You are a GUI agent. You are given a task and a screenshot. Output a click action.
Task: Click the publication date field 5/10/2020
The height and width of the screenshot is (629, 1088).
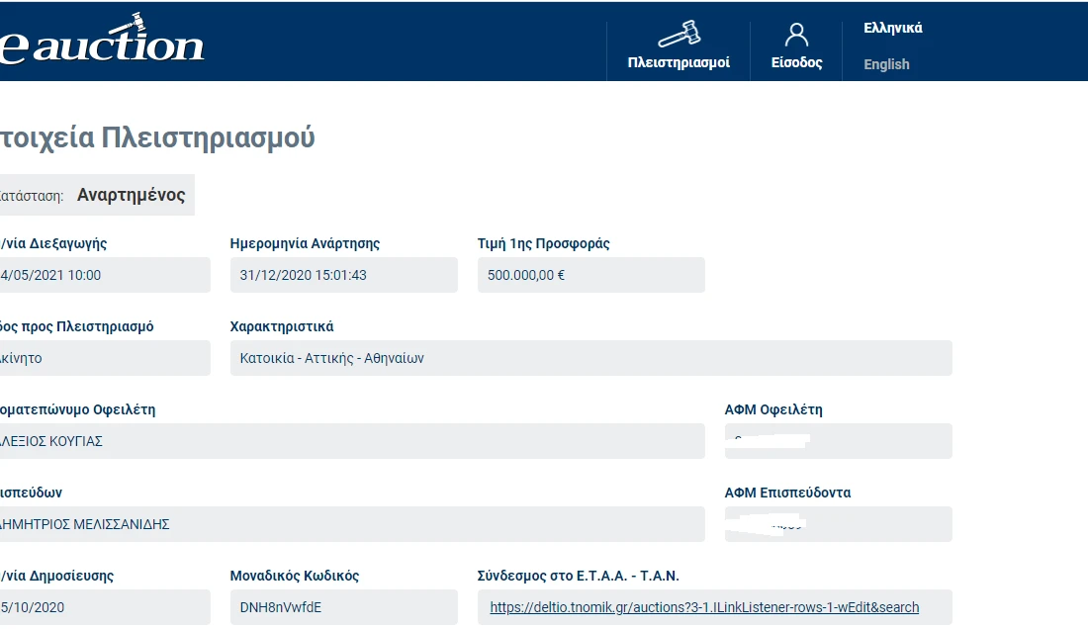click(x=104, y=607)
